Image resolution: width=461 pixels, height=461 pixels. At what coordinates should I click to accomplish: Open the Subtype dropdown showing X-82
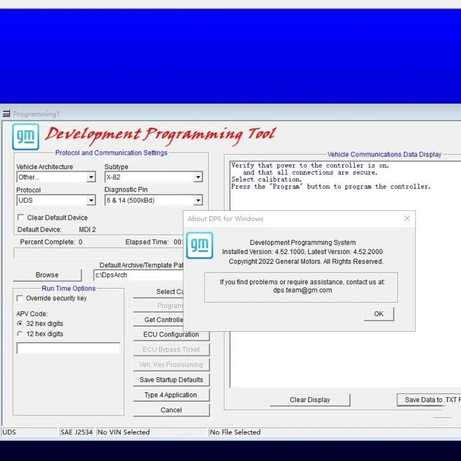tap(198, 177)
